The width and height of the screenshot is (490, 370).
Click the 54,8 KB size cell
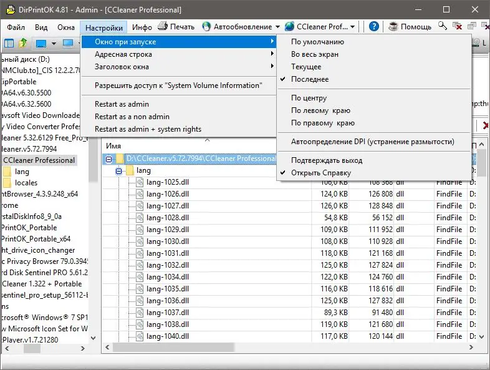[x=335, y=218]
